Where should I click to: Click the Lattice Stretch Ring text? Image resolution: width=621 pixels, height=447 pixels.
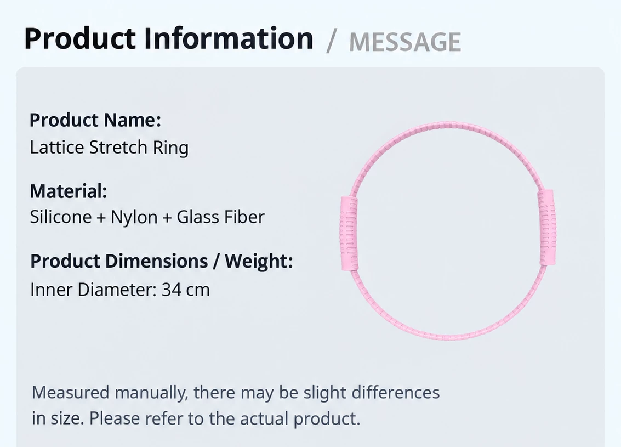[109, 148]
